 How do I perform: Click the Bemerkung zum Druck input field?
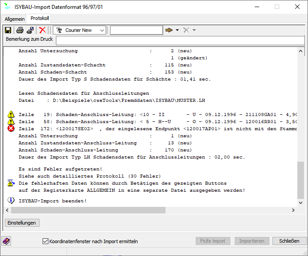coord(180,40)
